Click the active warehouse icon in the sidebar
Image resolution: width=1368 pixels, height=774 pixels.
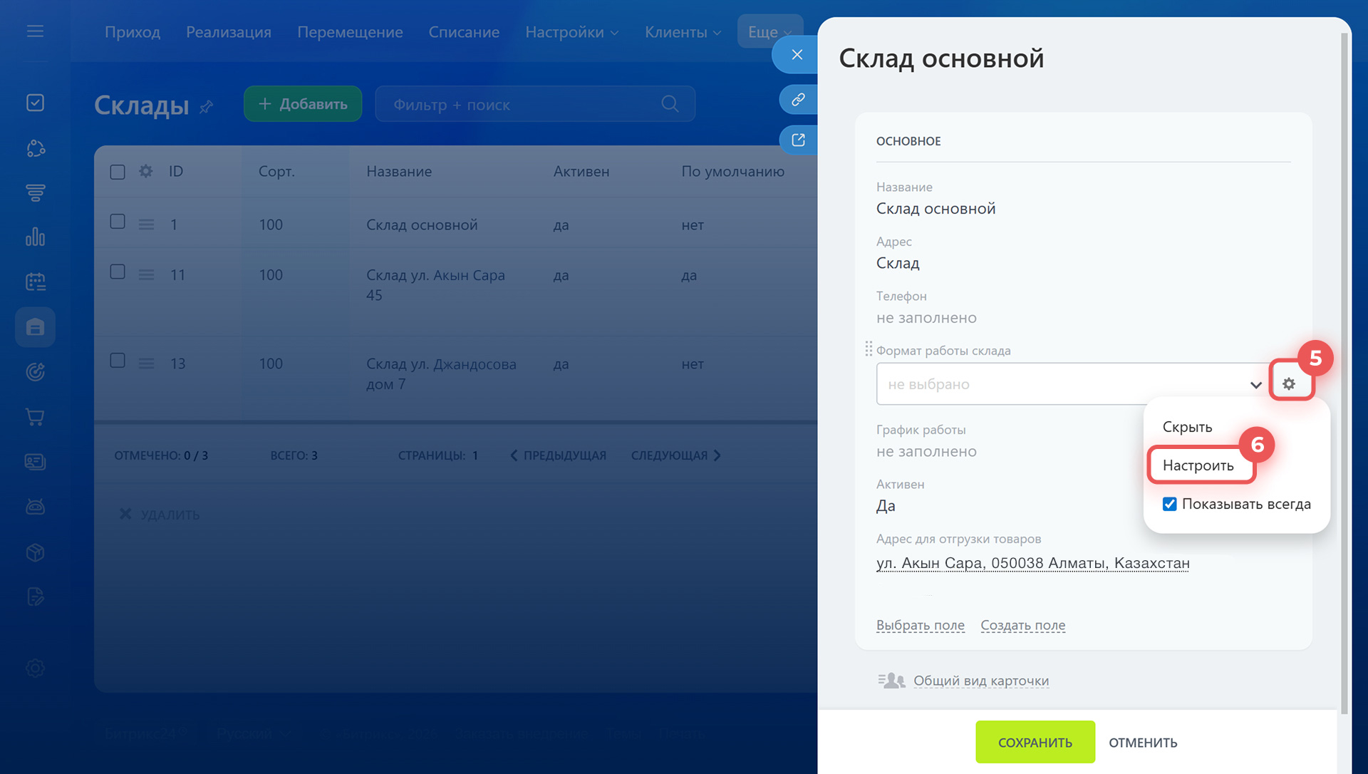(35, 327)
